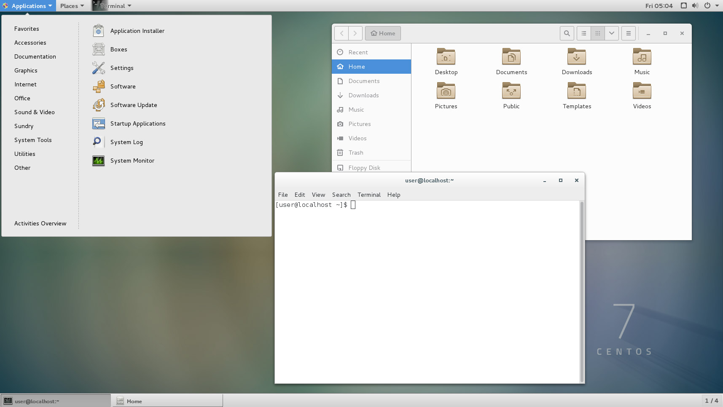
Task: Click Activities Overview
Action: 40,223
